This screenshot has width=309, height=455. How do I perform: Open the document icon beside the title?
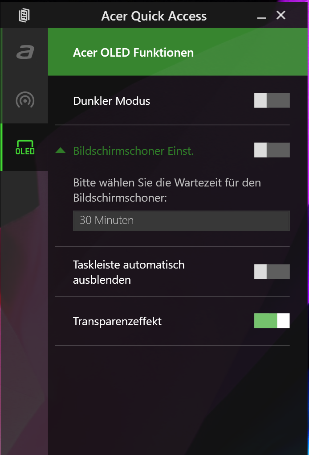click(24, 15)
